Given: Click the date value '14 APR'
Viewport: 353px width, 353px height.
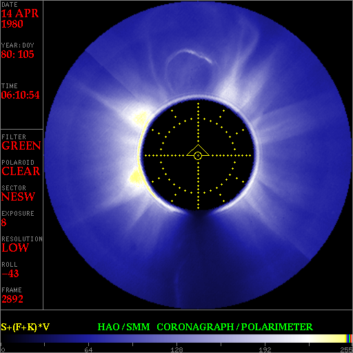Looking at the screenshot, I should pyautogui.click(x=20, y=13).
